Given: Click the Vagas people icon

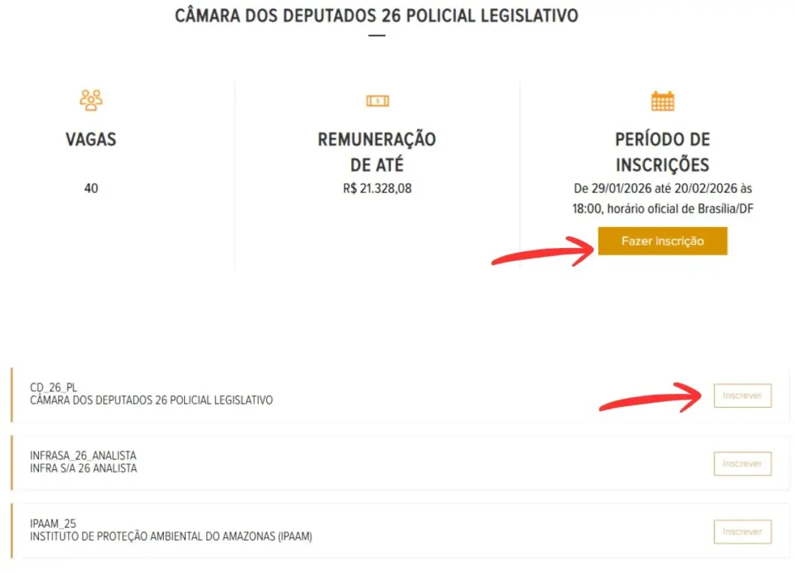Looking at the screenshot, I should 91,100.
